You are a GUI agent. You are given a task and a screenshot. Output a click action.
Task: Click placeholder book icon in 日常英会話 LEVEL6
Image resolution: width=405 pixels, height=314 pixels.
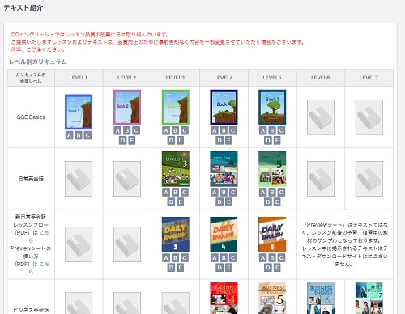click(321, 179)
